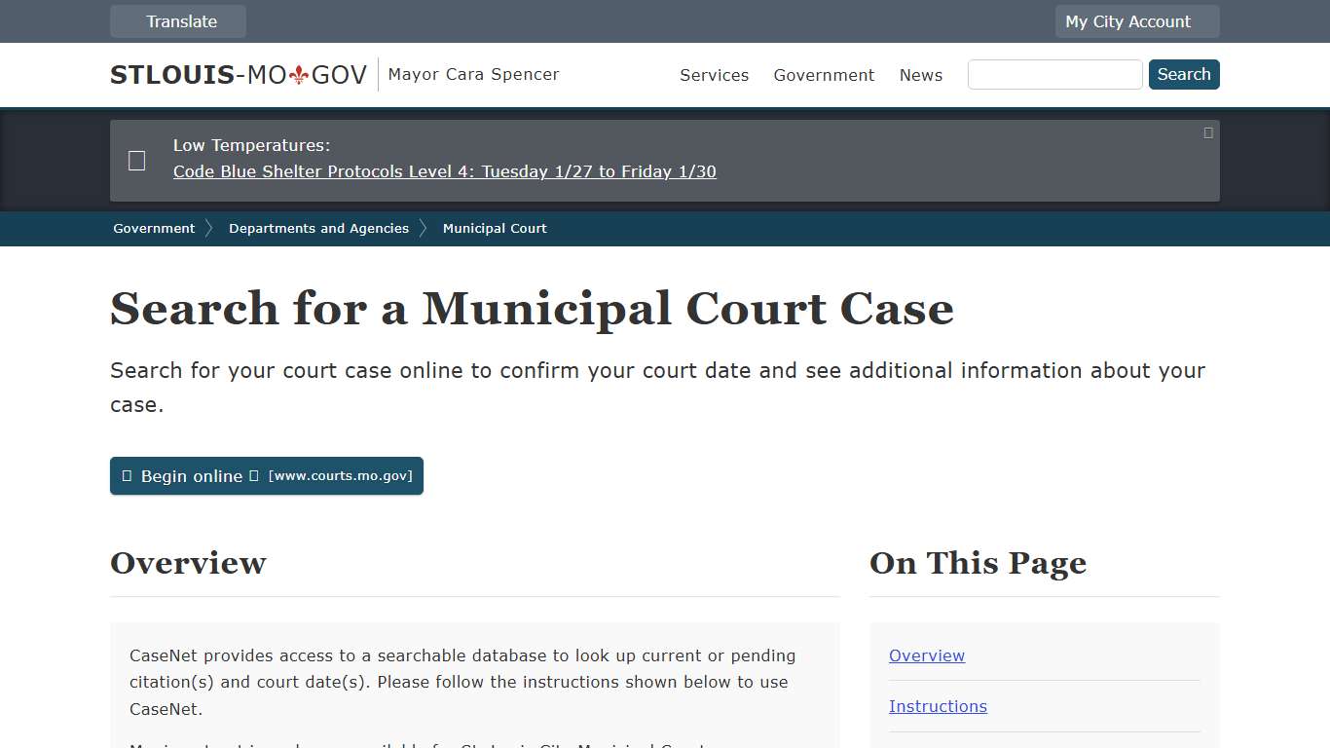Click Departments and Agencies breadcrumb
The image size is (1330, 748).
point(318,228)
